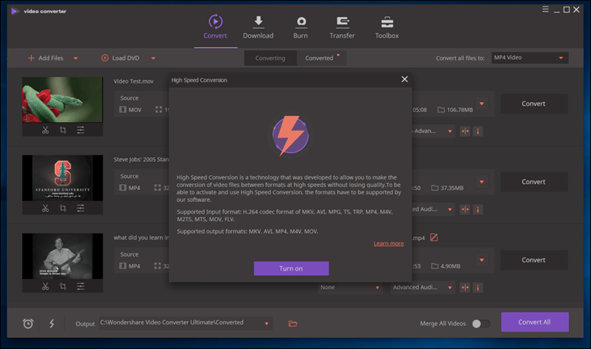Expand the Add Files dropdown arrow
This screenshot has width=591, height=349.
pos(76,58)
